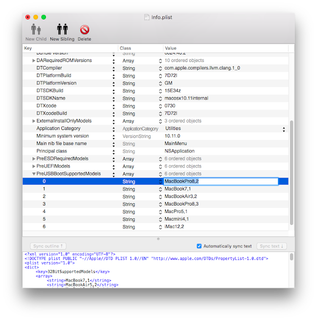Click the value MainMenu

coord(176,143)
